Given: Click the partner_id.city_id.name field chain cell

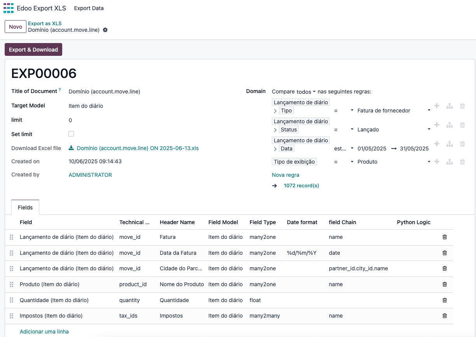Looking at the screenshot, I should pos(358,268).
